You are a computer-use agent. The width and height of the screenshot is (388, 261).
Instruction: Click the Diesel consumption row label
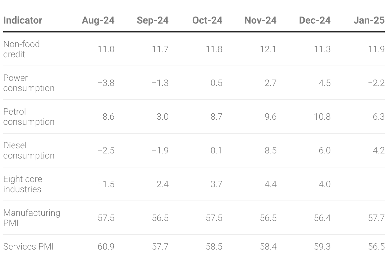click(29, 150)
